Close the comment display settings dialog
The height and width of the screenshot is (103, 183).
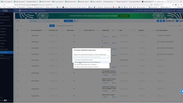coord(108,50)
